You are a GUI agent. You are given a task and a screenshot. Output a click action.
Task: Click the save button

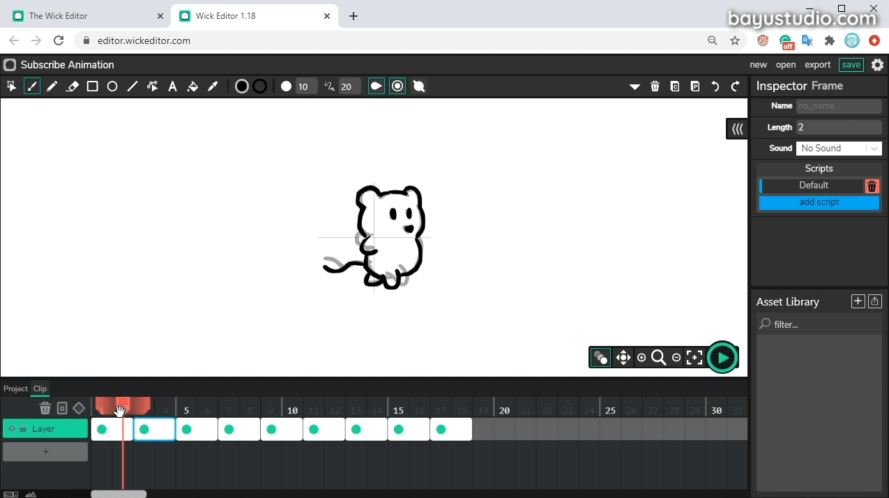(851, 64)
